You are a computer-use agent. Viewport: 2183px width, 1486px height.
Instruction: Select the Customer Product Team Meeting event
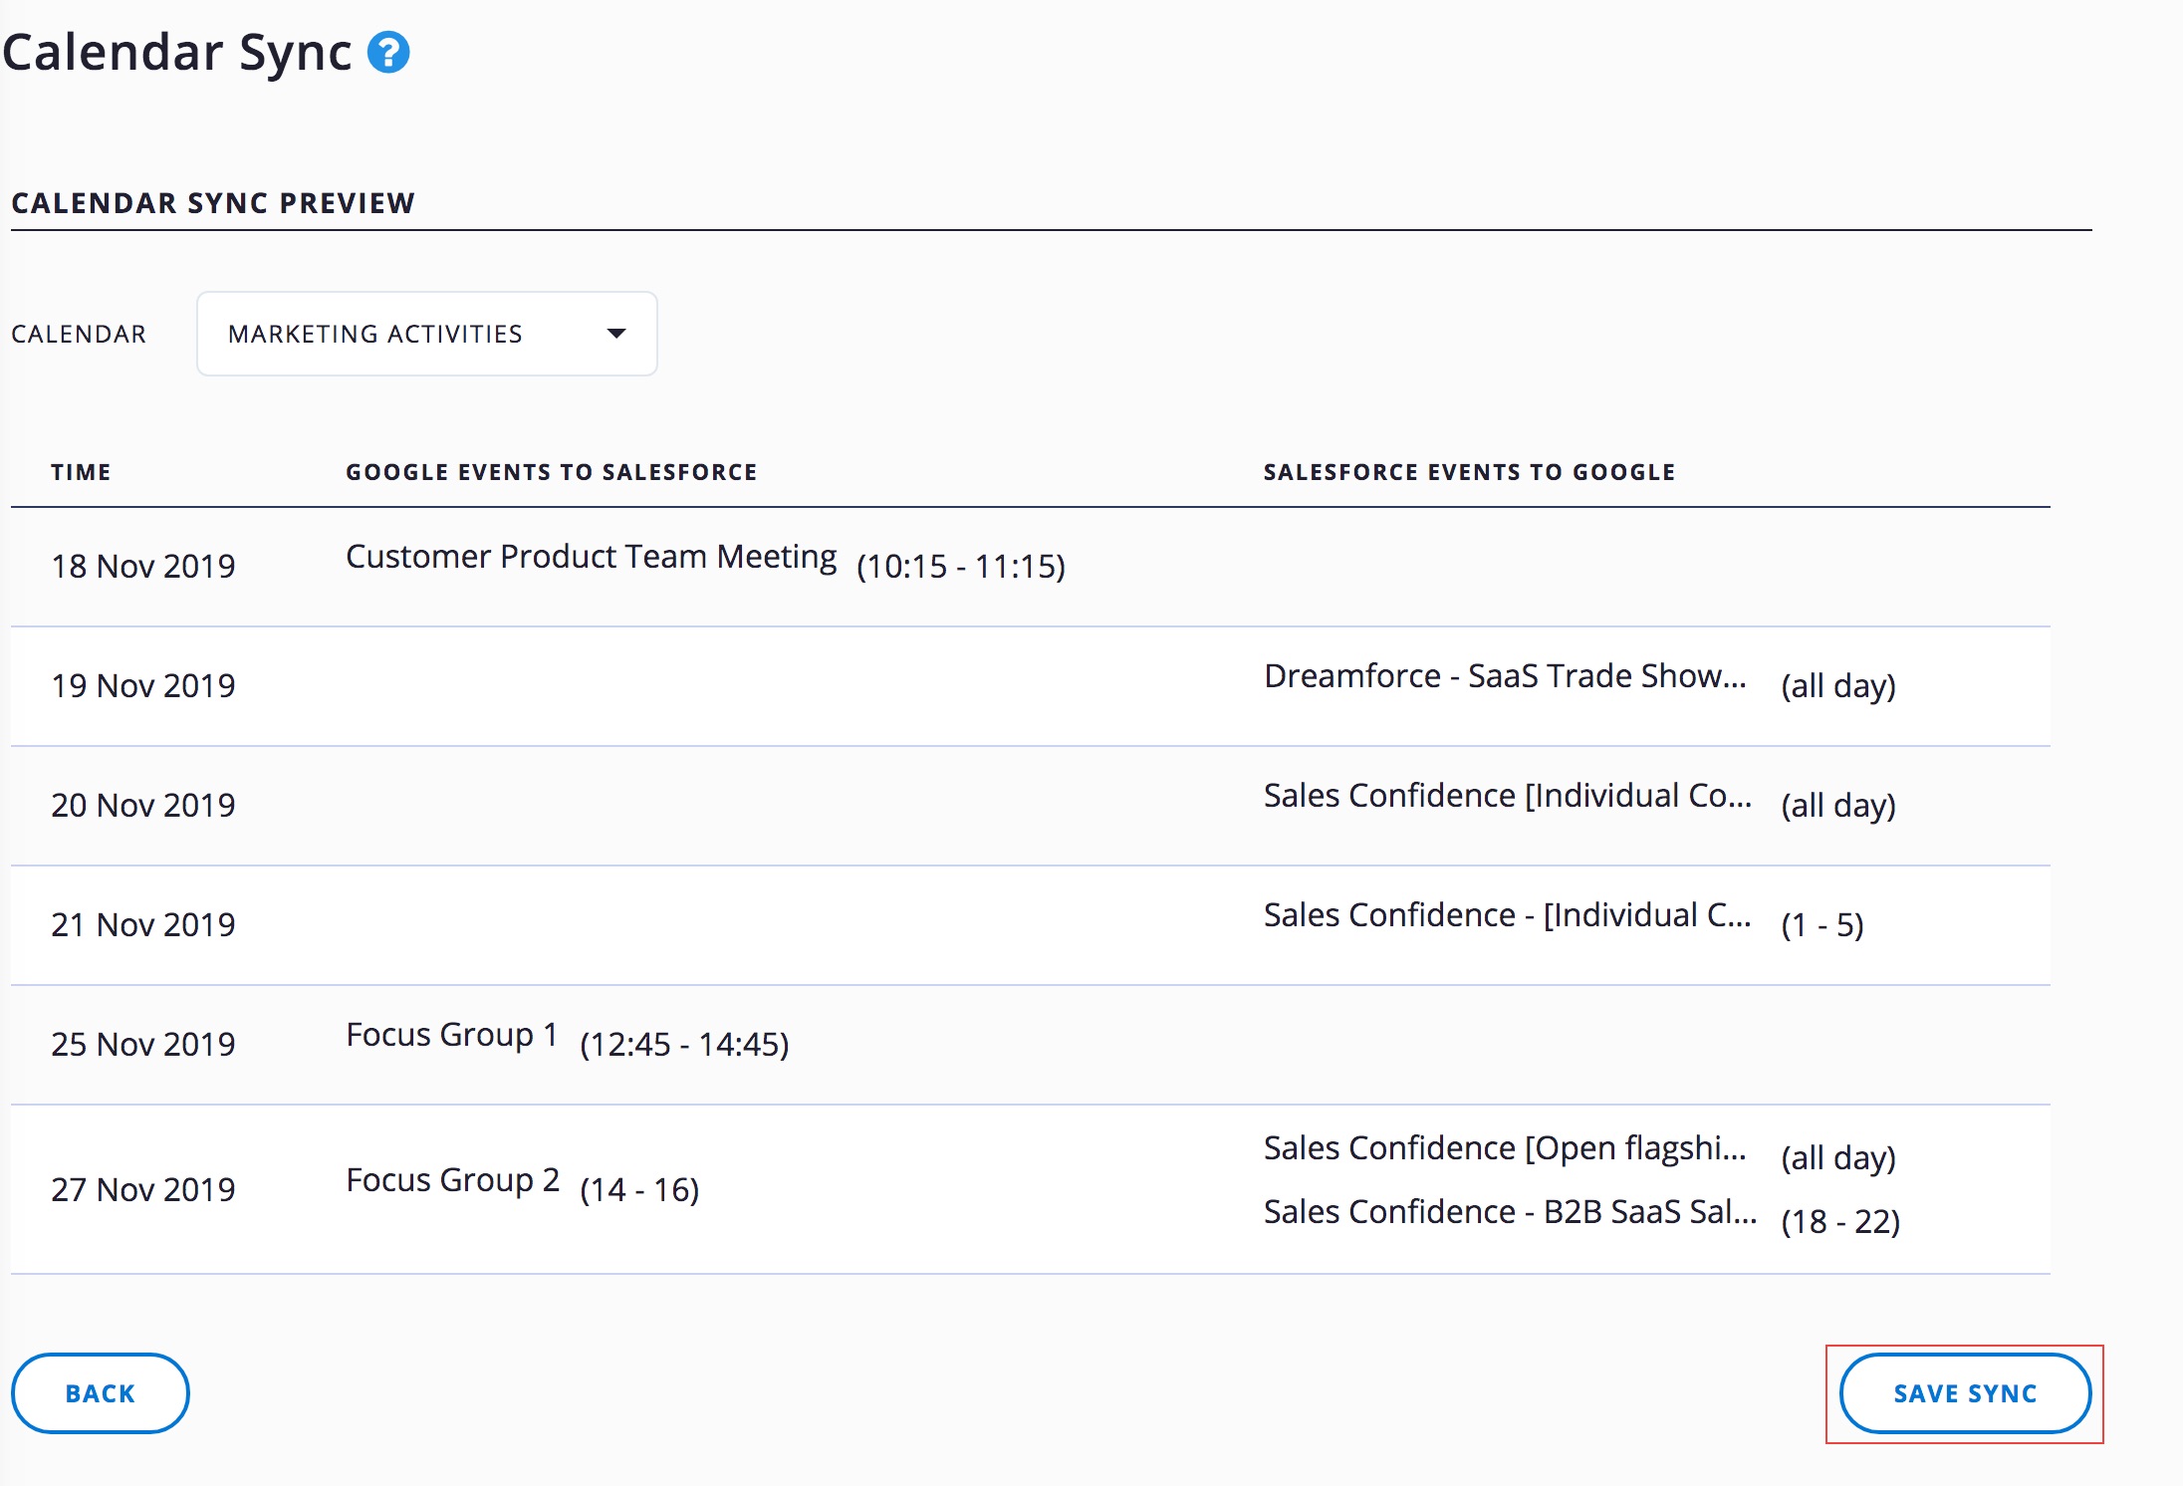[x=591, y=557]
